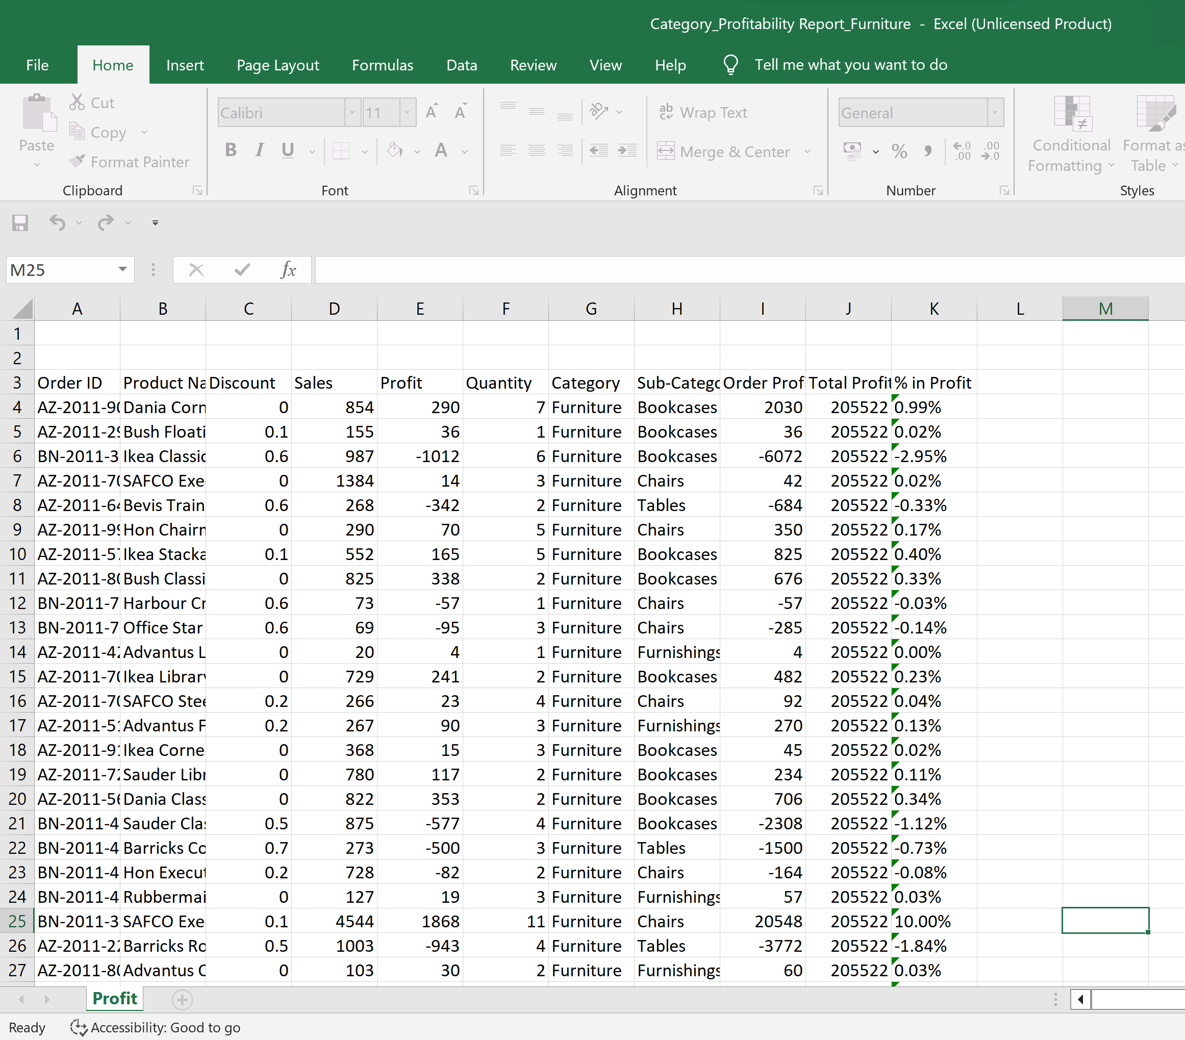Open the Formulas ribbon tab
The image size is (1185, 1040).
(382, 65)
